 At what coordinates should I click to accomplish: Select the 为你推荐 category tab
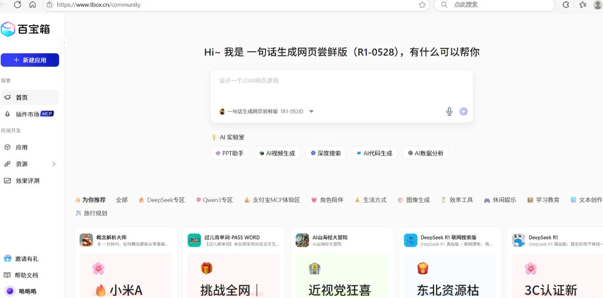tap(90, 200)
